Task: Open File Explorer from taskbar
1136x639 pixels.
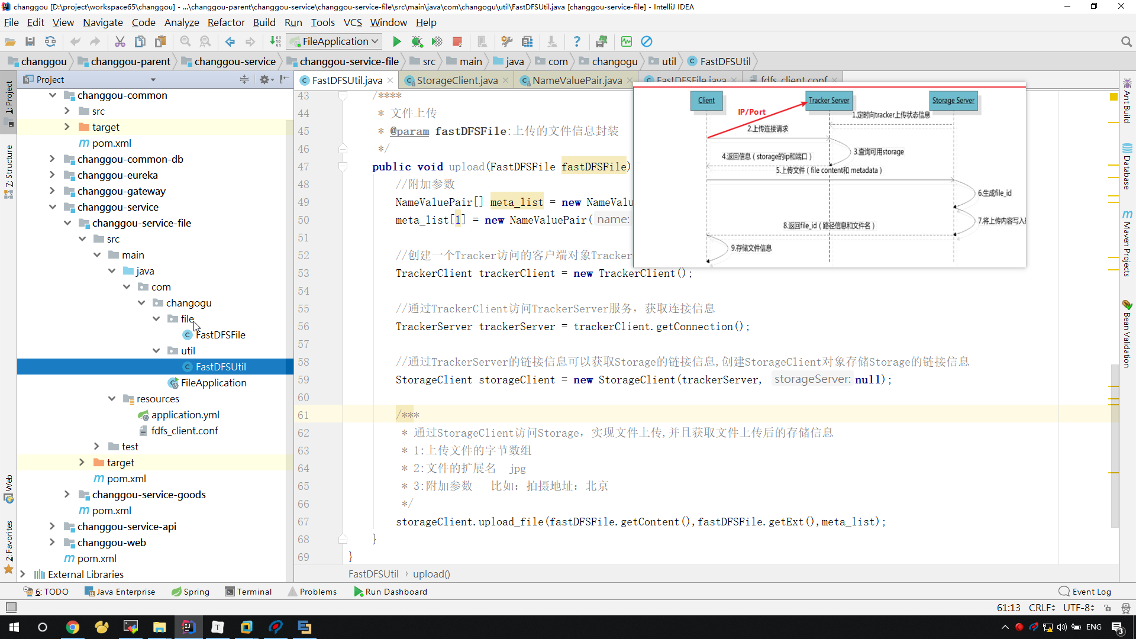Action: [x=160, y=627]
